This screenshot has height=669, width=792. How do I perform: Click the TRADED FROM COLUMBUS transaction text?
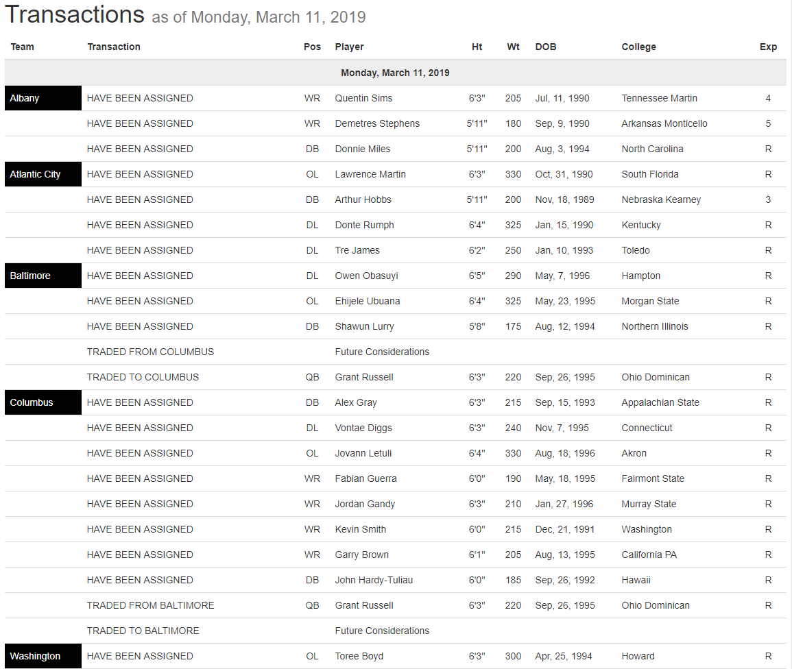(x=150, y=352)
